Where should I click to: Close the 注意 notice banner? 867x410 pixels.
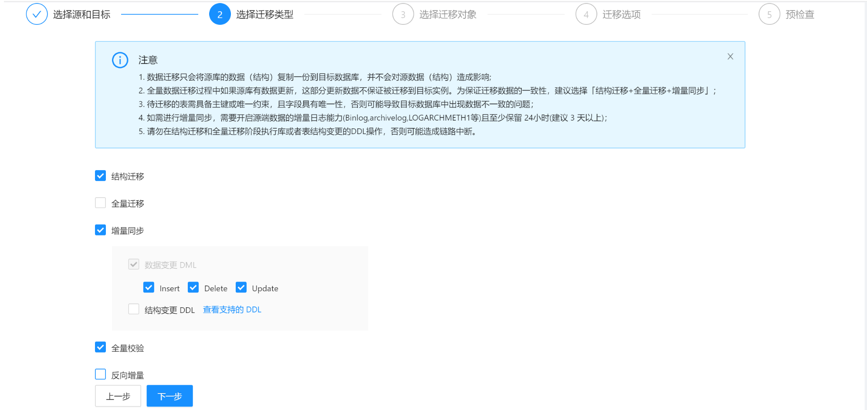coord(730,57)
